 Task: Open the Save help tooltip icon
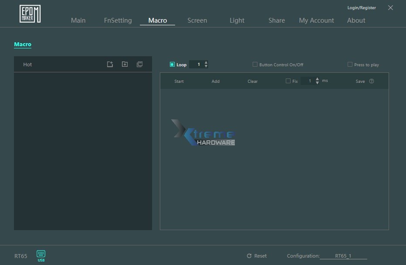(371, 81)
